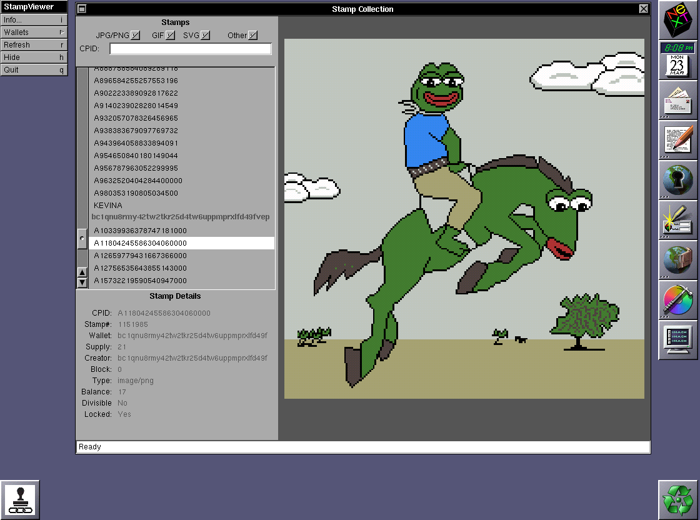Toggle the GIF filter checkbox
The width and height of the screenshot is (700, 520).
170,35
